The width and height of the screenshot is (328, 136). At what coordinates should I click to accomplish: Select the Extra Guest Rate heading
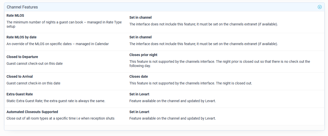pyautogui.click(x=20, y=94)
